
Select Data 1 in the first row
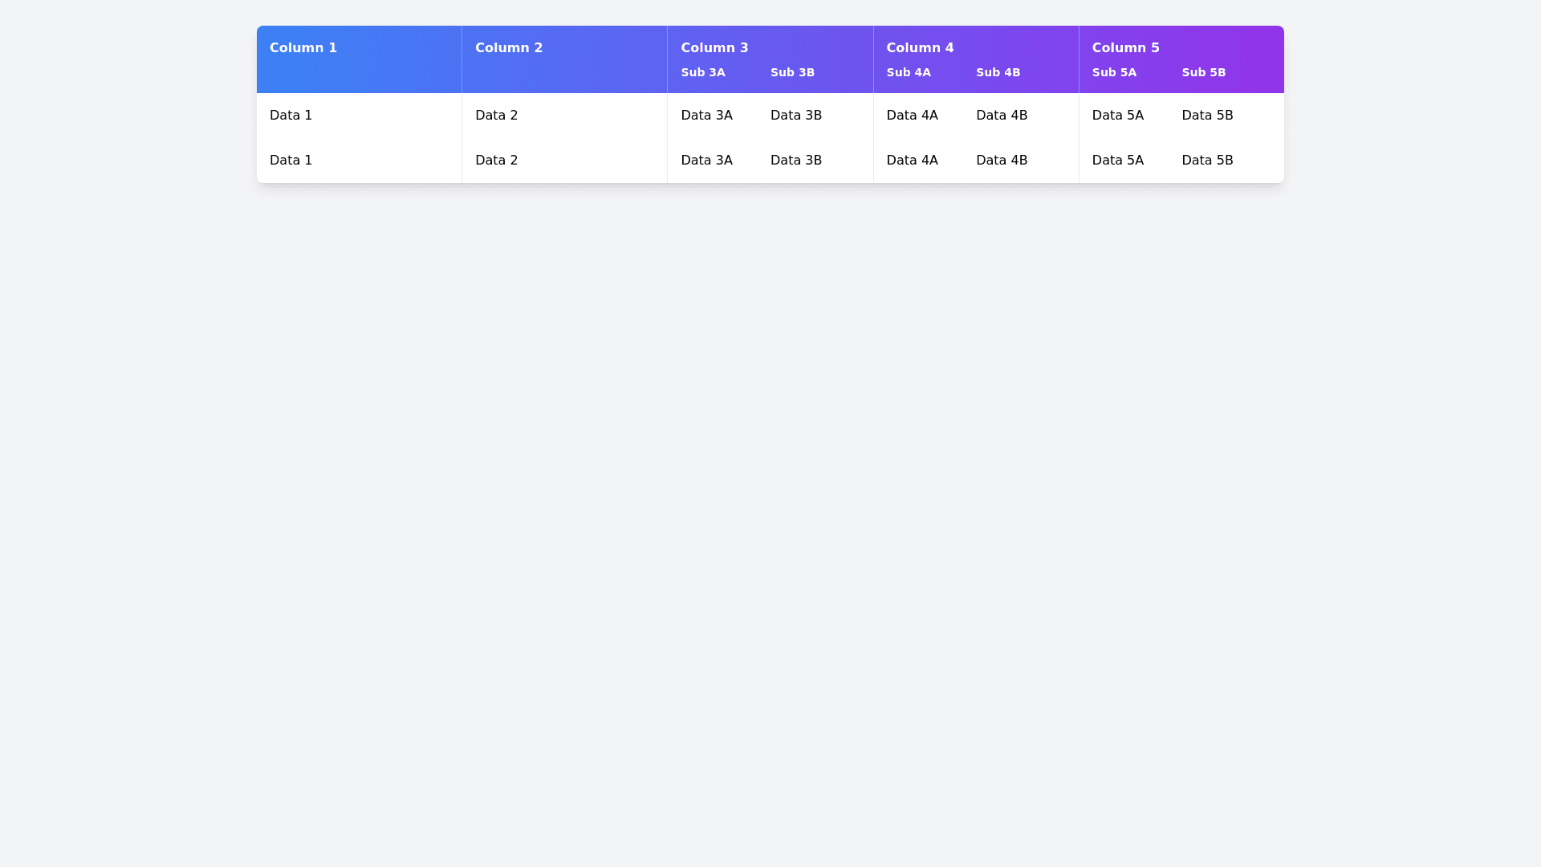click(x=291, y=116)
